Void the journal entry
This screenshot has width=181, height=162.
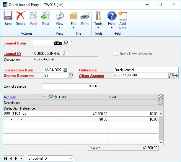pos(33,18)
